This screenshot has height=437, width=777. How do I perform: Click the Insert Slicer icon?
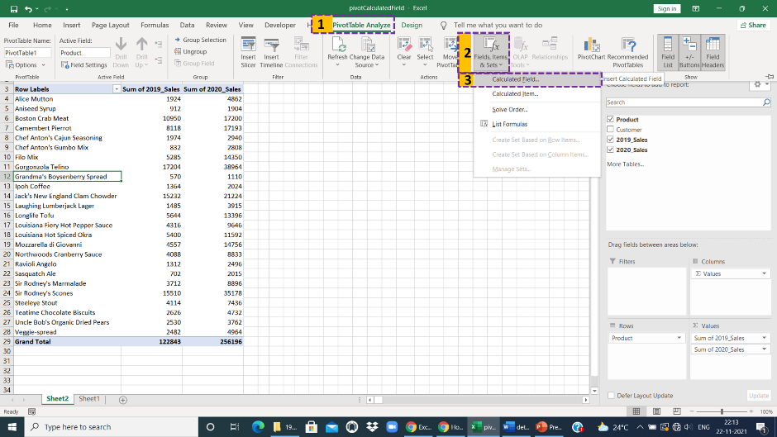click(x=248, y=45)
